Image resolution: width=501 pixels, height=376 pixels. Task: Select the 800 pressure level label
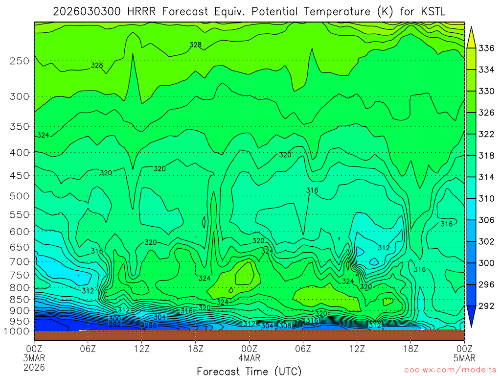click(x=20, y=287)
